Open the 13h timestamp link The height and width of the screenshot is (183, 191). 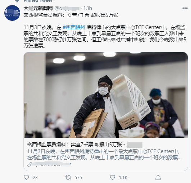[x=87, y=8]
